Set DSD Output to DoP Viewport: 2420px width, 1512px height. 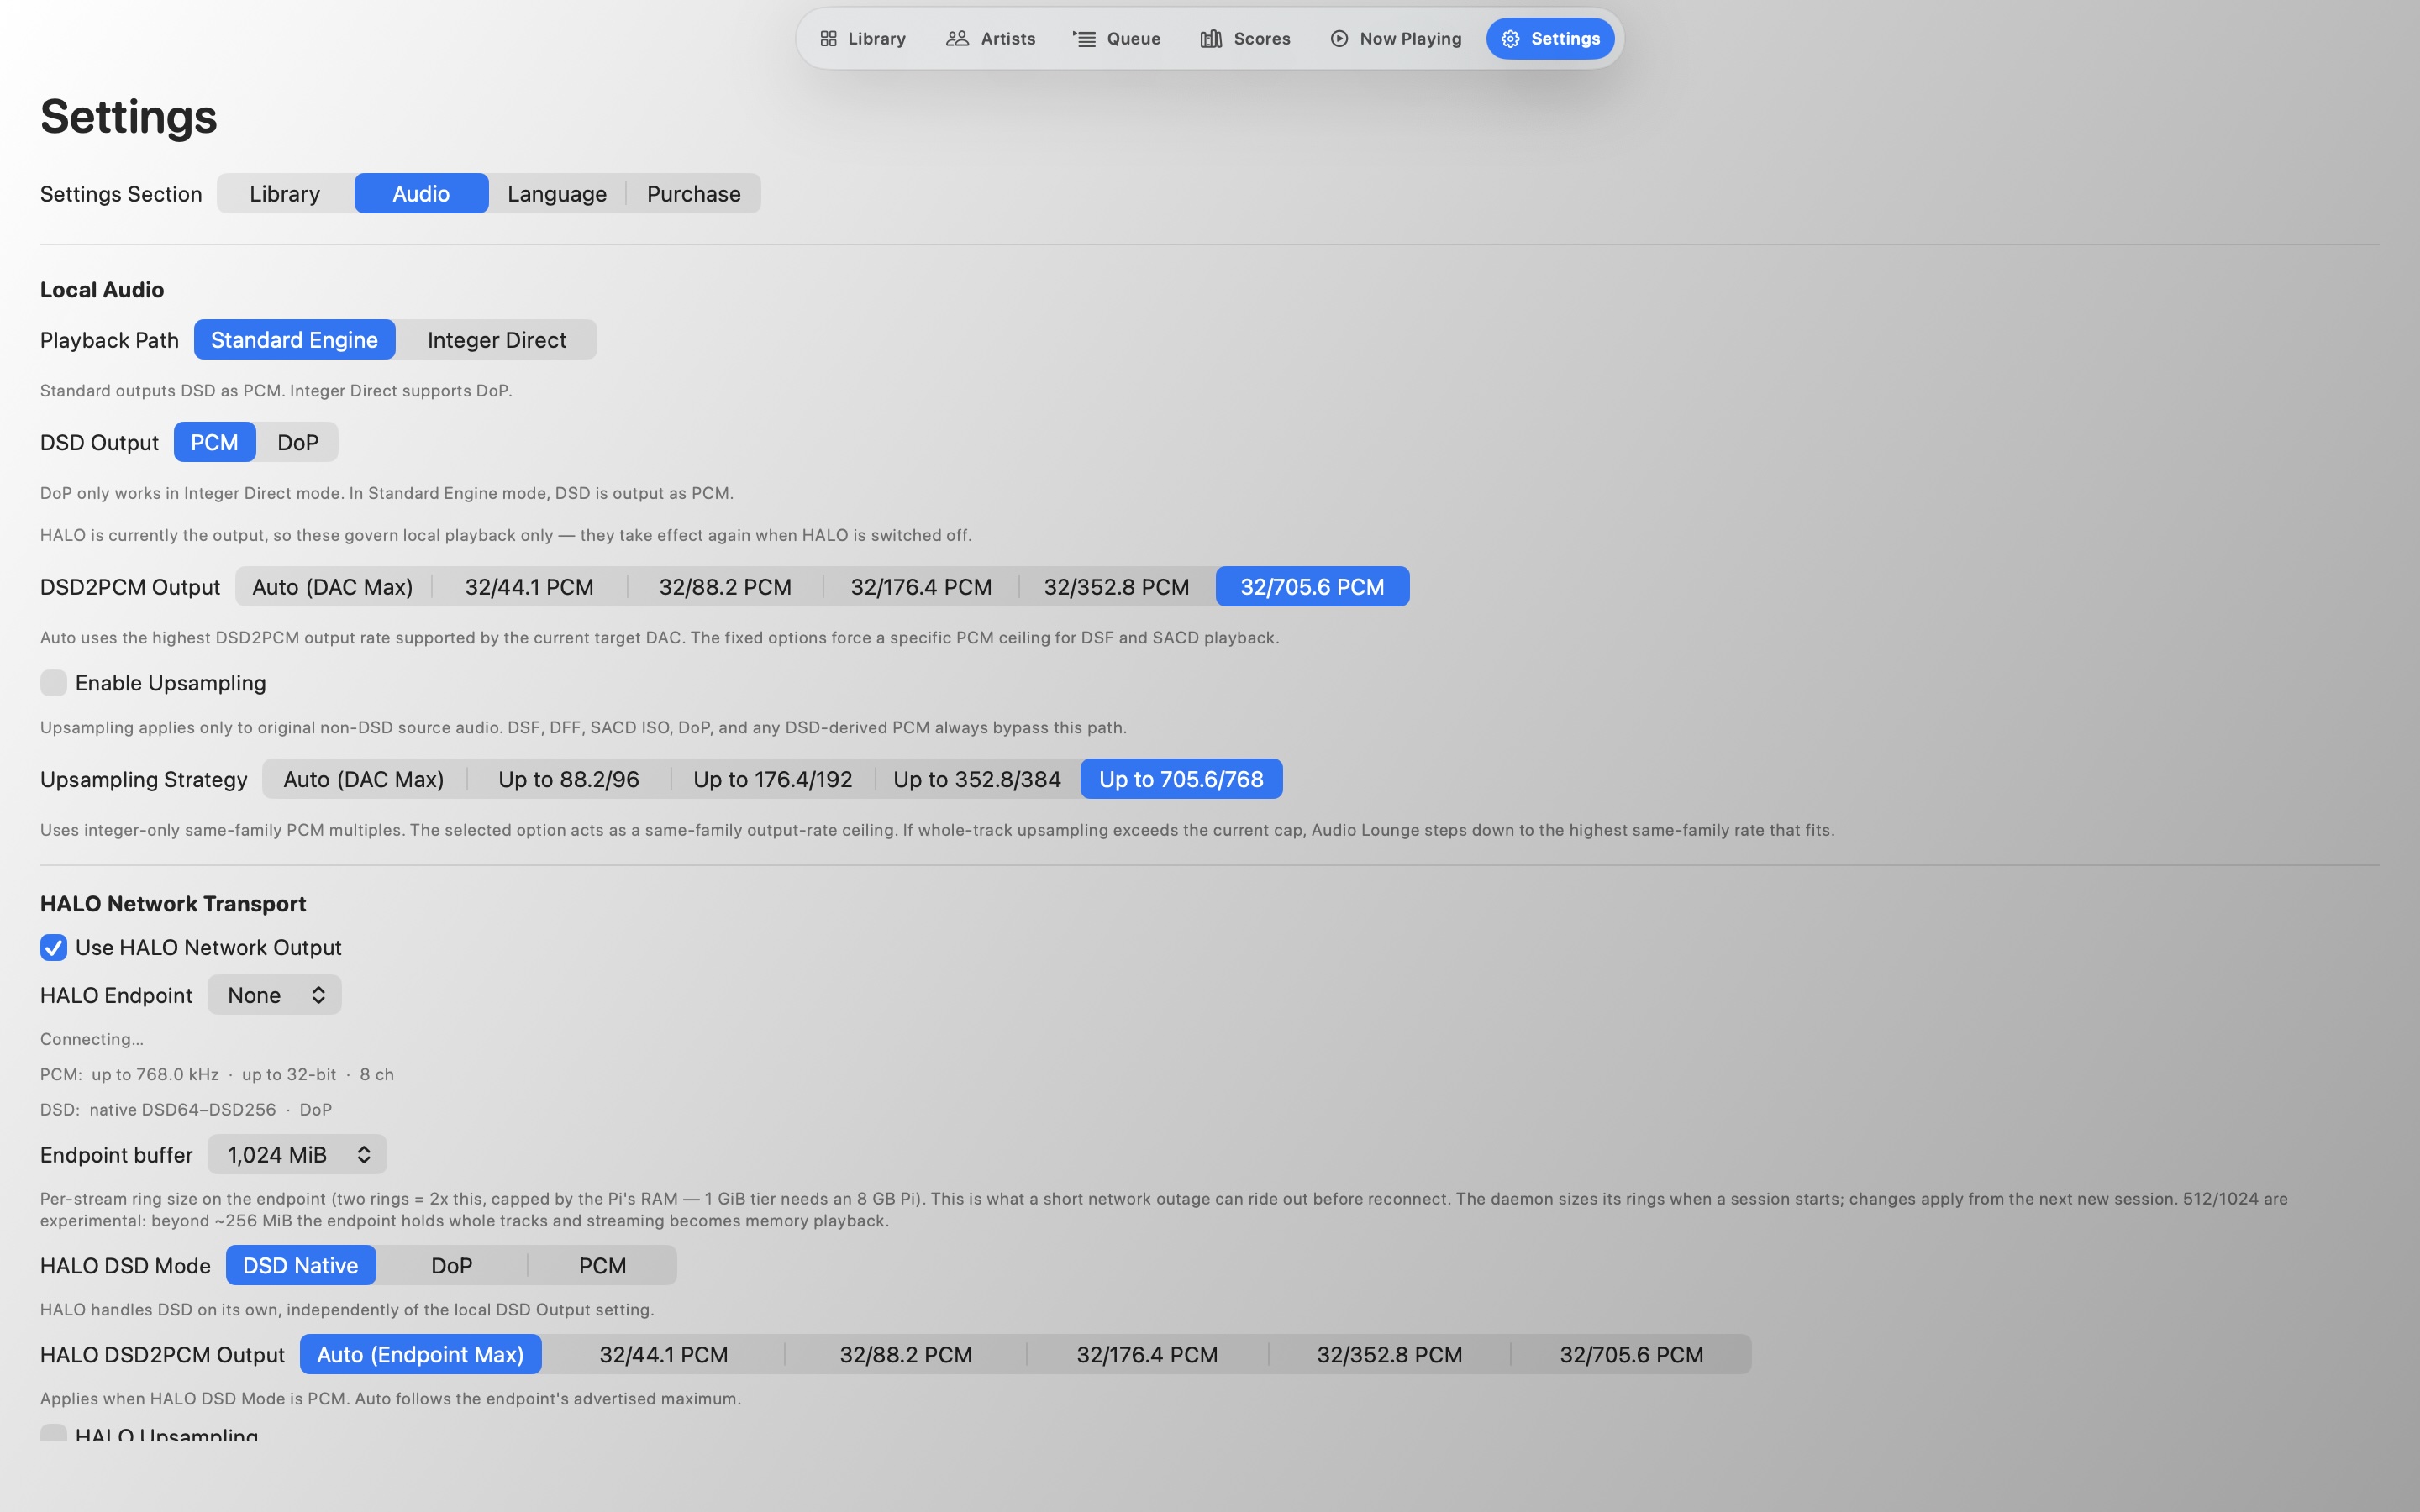pyautogui.click(x=298, y=442)
